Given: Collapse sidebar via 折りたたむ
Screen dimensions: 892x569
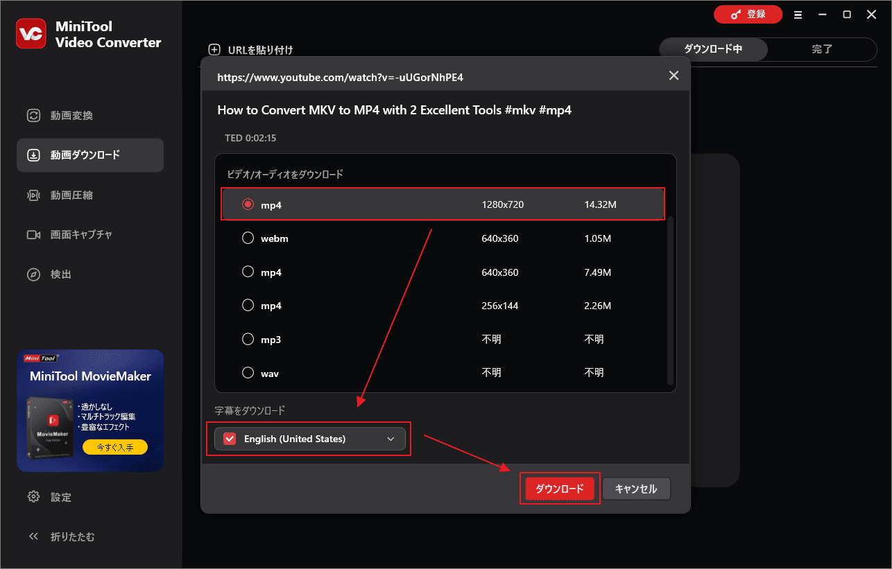Looking at the screenshot, I should click(x=72, y=536).
